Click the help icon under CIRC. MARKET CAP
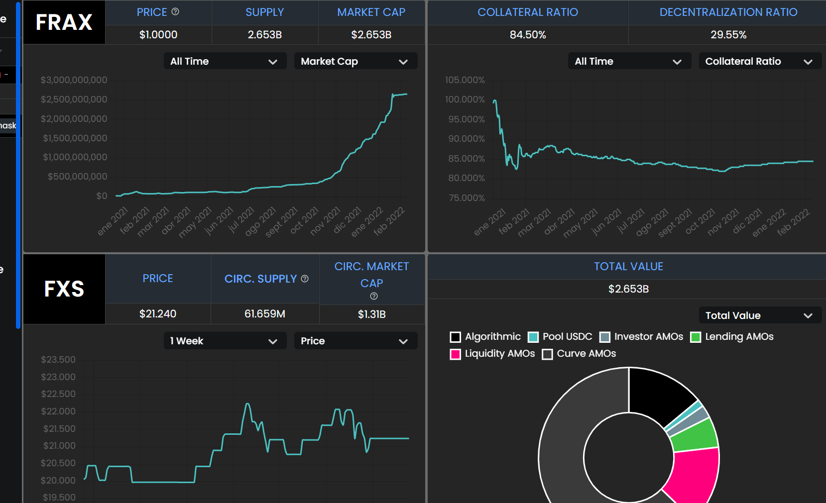826x503 pixels. [374, 296]
